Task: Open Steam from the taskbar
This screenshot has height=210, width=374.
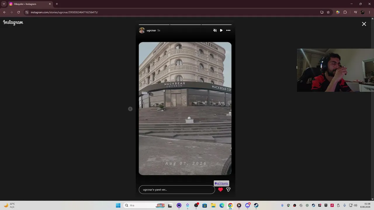Action: point(256,205)
